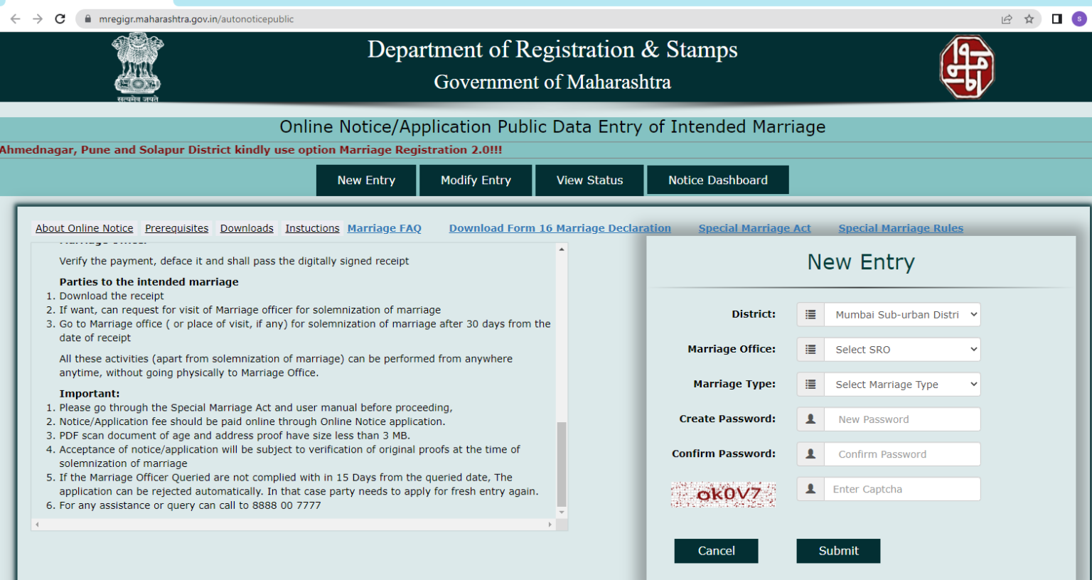Switch to the Modify Entry tab
This screenshot has height=580, width=1092.
[x=475, y=180]
